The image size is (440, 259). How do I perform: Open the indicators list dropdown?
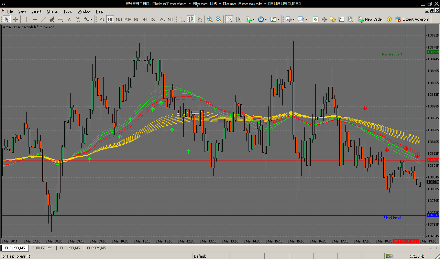250,19
